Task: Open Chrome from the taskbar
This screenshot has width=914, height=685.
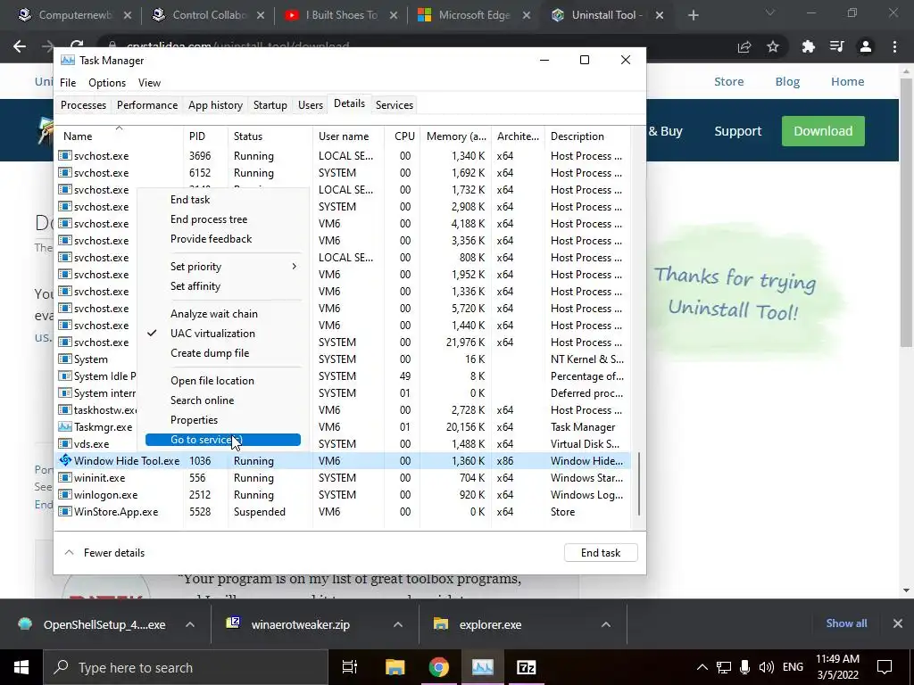Action: (x=438, y=667)
